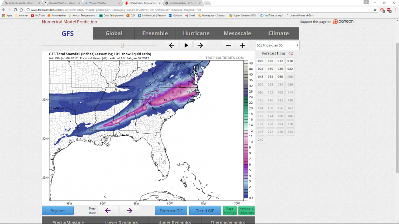Open the Cool Backgrounds bookmark
This screenshot has width=399, height=224.
(x=111, y=16)
